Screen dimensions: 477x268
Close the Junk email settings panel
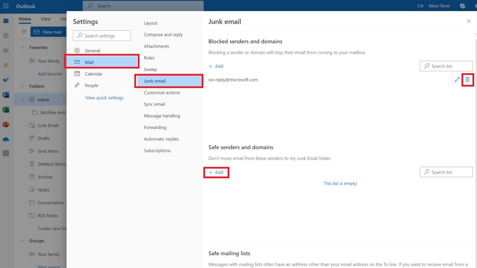coord(469,21)
